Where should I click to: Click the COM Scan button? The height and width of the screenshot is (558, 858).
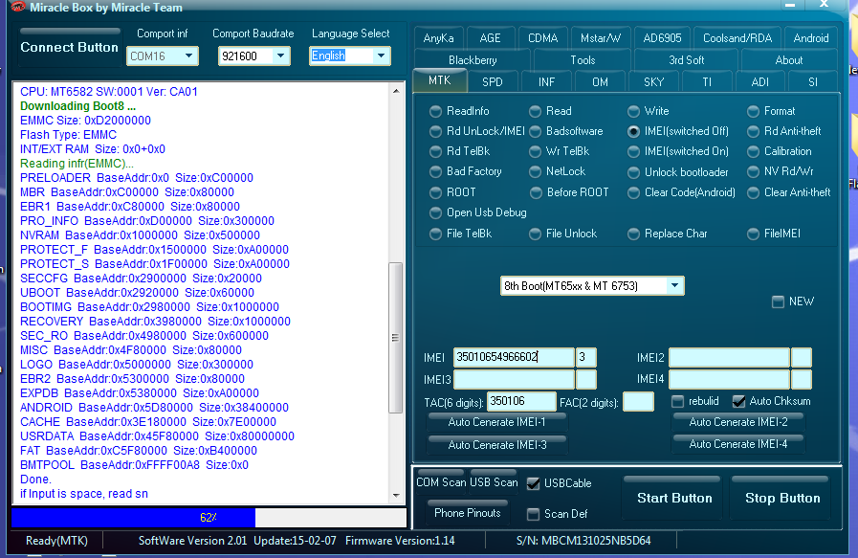tap(441, 481)
